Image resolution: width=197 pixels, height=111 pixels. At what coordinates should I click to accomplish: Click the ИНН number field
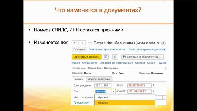pos(139,86)
